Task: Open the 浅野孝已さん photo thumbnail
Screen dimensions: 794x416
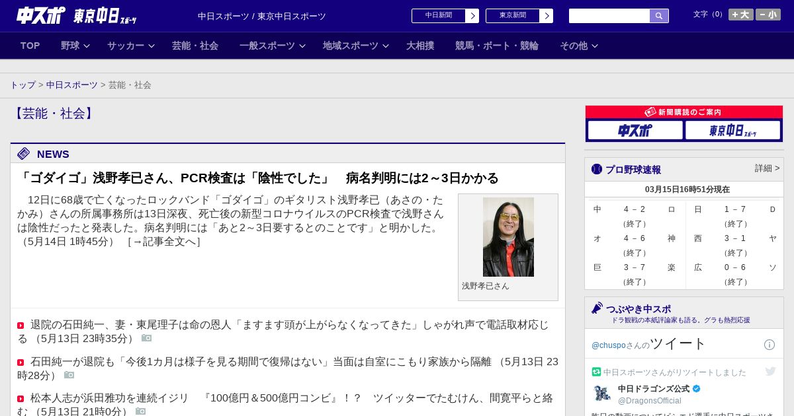Action: click(x=508, y=237)
